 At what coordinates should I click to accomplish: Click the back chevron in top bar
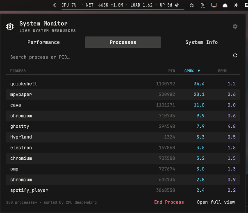(x=55, y=5)
